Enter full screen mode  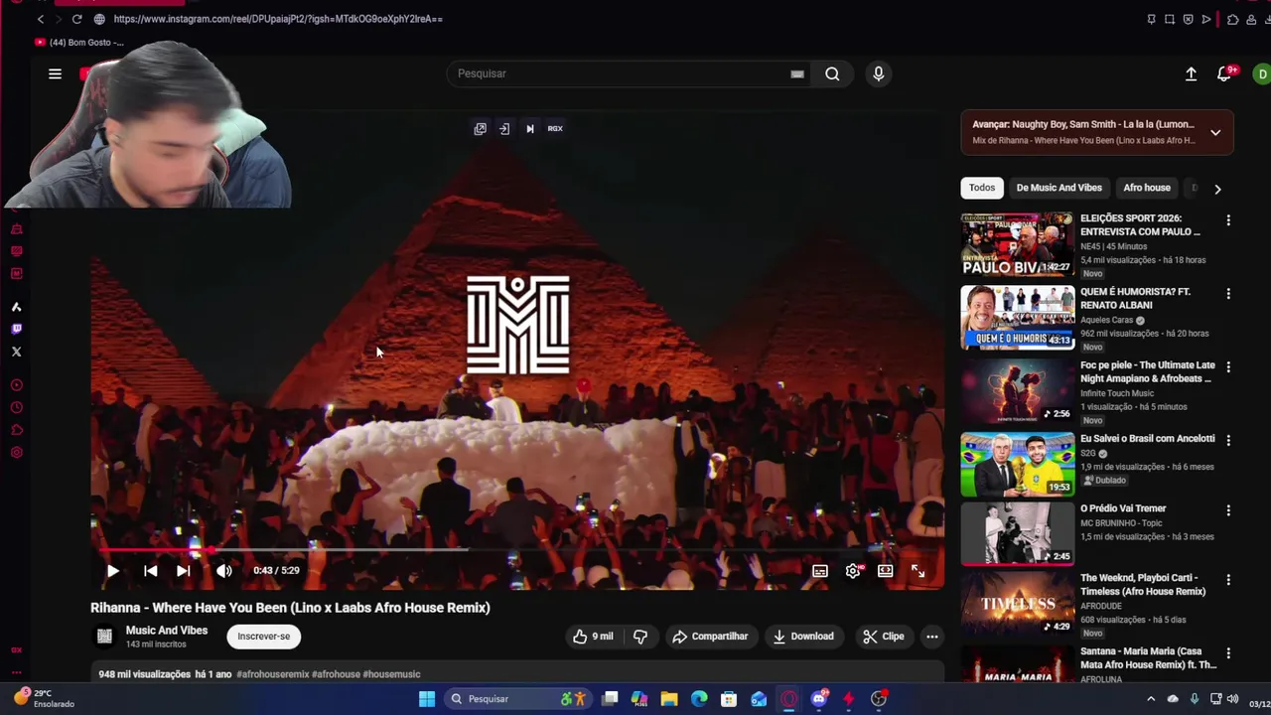point(918,571)
